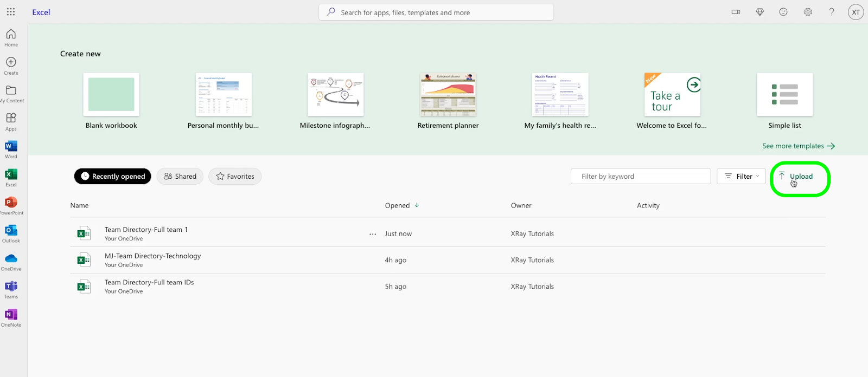Choose the Personal monthly budget template
Viewport: 868px width, 377px height.
(224, 101)
